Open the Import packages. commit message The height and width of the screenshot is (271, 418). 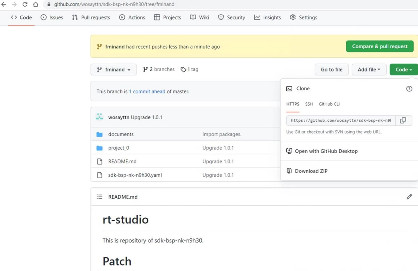point(222,134)
